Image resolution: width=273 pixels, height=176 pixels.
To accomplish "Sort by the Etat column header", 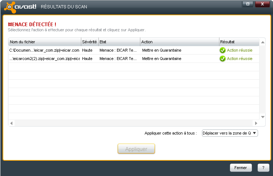I will coord(119,42).
